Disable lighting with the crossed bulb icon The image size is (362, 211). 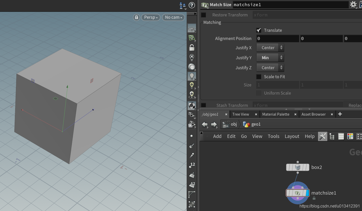(x=192, y=57)
